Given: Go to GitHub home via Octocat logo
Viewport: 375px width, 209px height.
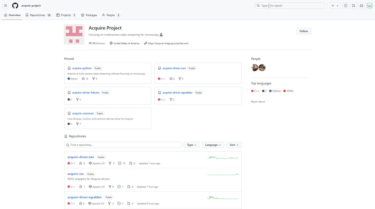Looking at the screenshot, I should tap(15, 6).
